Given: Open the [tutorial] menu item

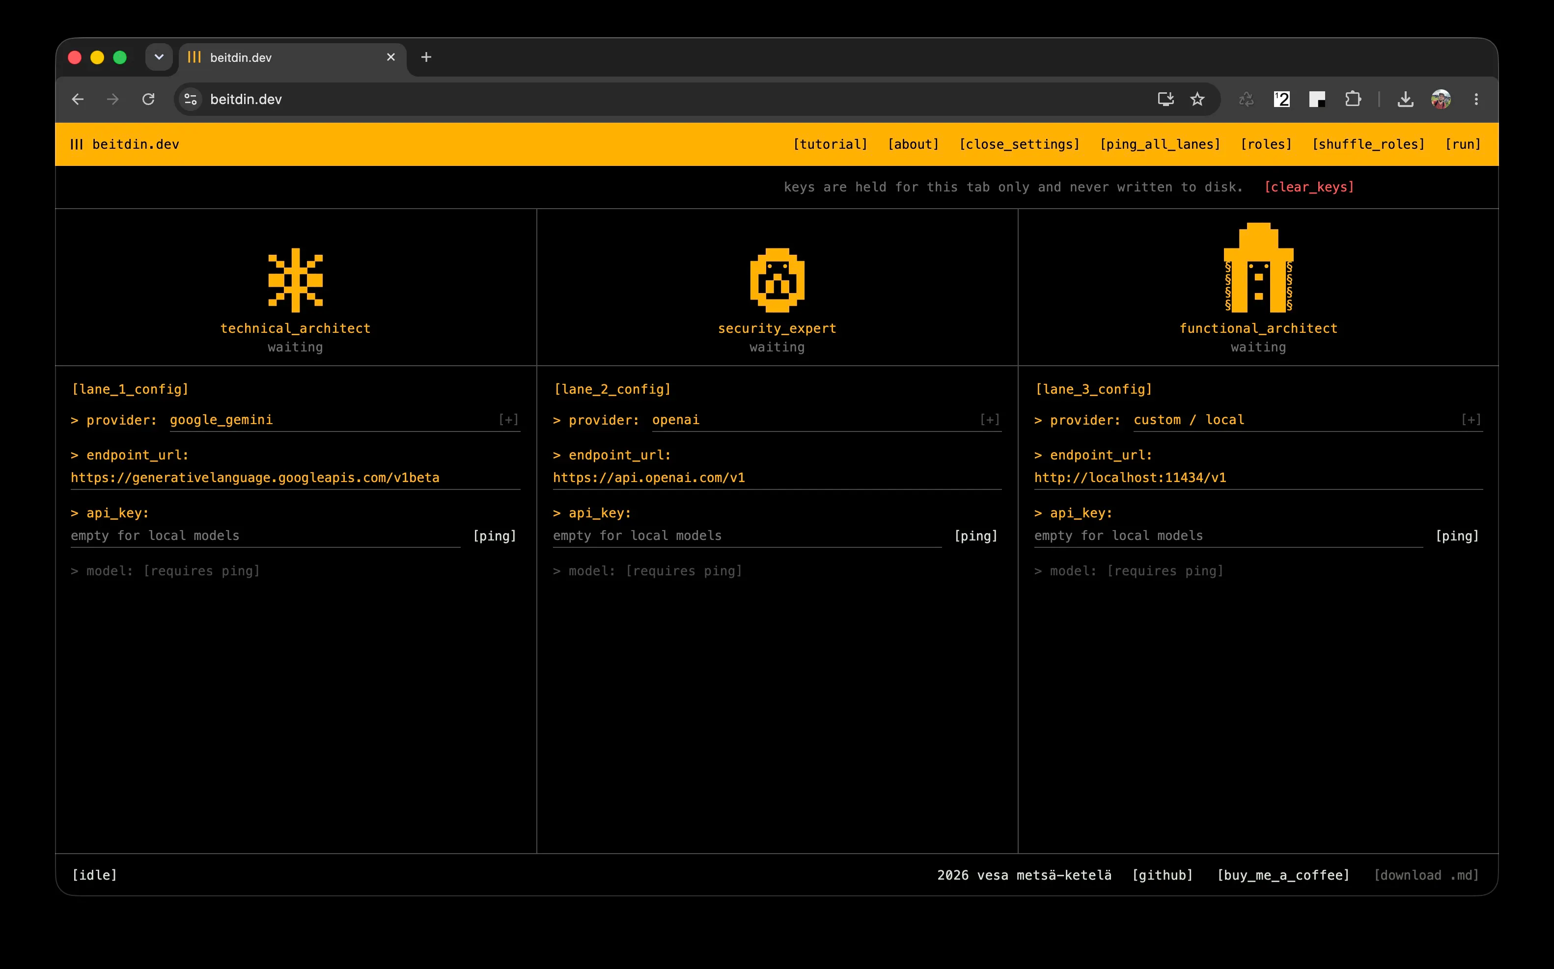Looking at the screenshot, I should tap(830, 144).
